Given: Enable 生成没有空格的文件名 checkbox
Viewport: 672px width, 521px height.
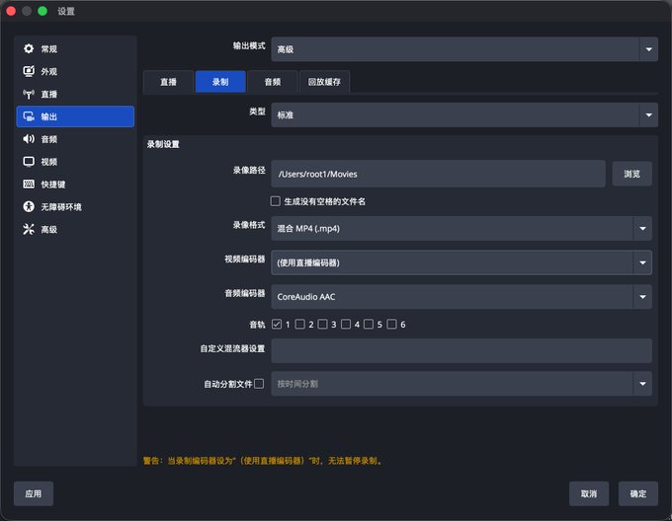Looking at the screenshot, I should (x=276, y=201).
